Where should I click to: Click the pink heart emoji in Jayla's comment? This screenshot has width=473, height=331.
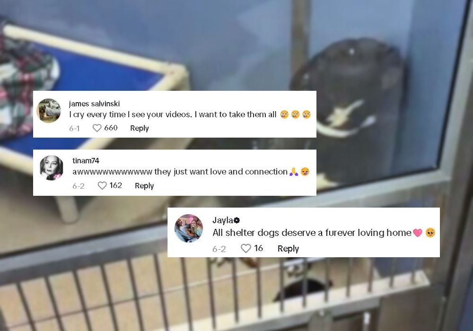click(418, 233)
